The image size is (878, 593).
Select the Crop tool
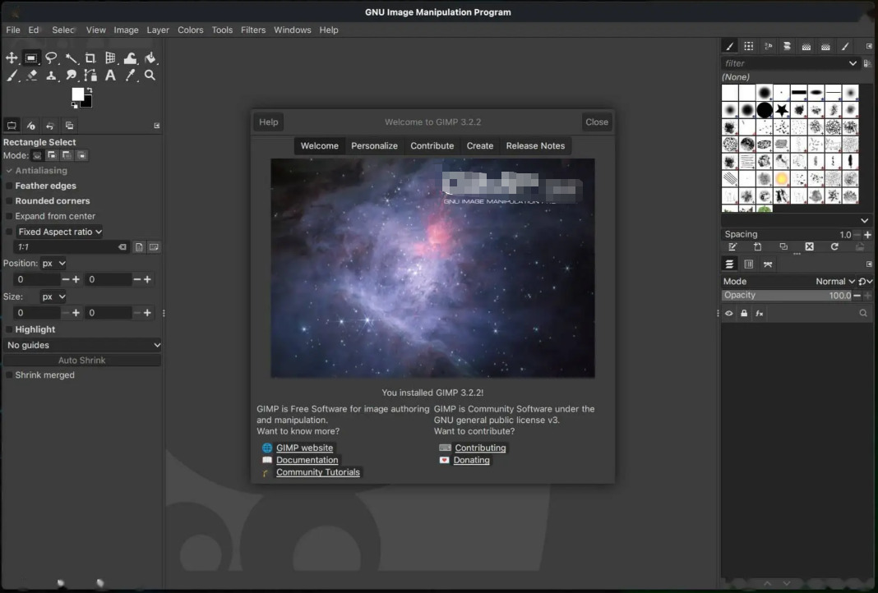coord(90,57)
